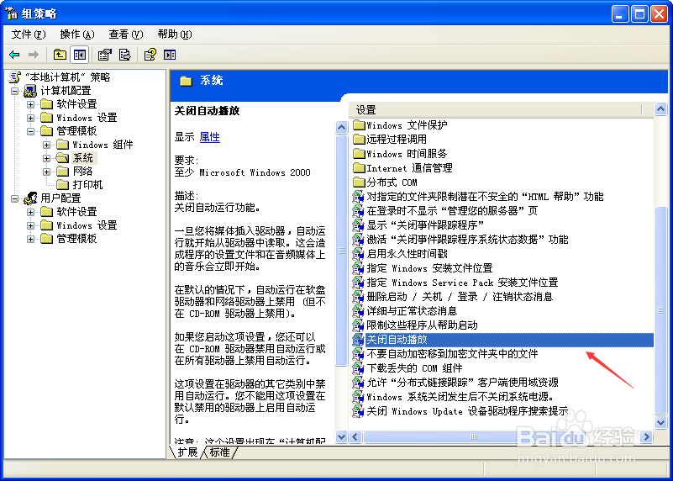Click policy icon beside 关闭自动播放
673x481 pixels.
[x=358, y=340]
